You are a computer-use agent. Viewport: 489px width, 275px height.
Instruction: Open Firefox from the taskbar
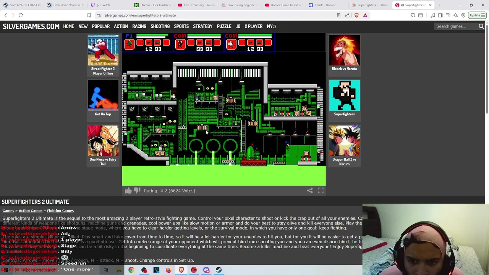click(x=168, y=270)
